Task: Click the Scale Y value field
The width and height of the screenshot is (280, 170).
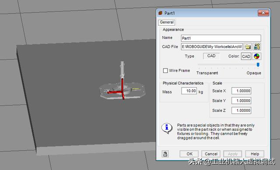Action: tap(241, 101)
